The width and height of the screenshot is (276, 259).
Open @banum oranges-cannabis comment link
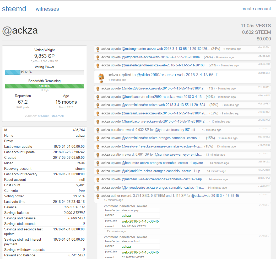[164, 163]
